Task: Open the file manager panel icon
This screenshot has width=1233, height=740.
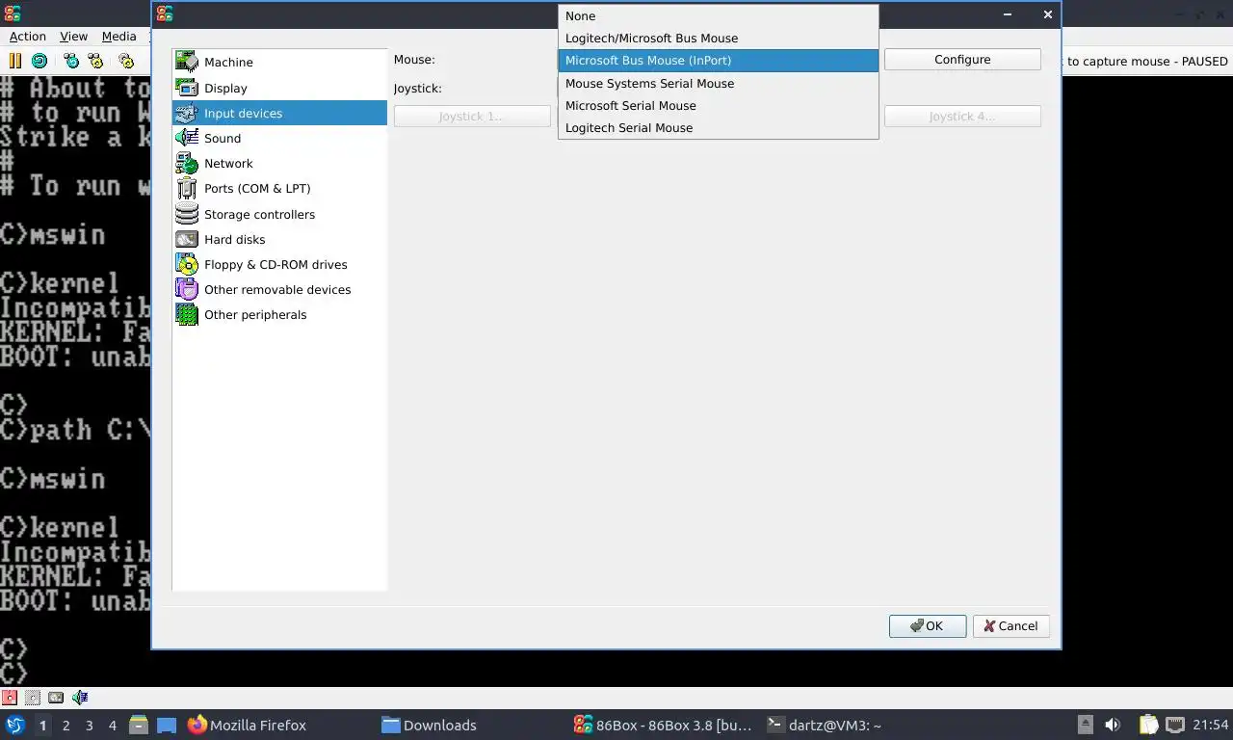Action: (x=139, y=726)
